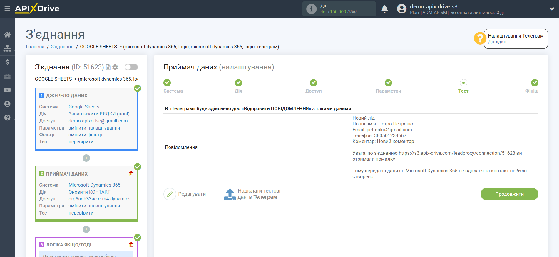Add a block after ДЖЕРЕЛО ДАНИХ with plus icon
Image resolution: width=559 pixels, height=257 pixels.
pyautogui.click(x=86, y=158)
